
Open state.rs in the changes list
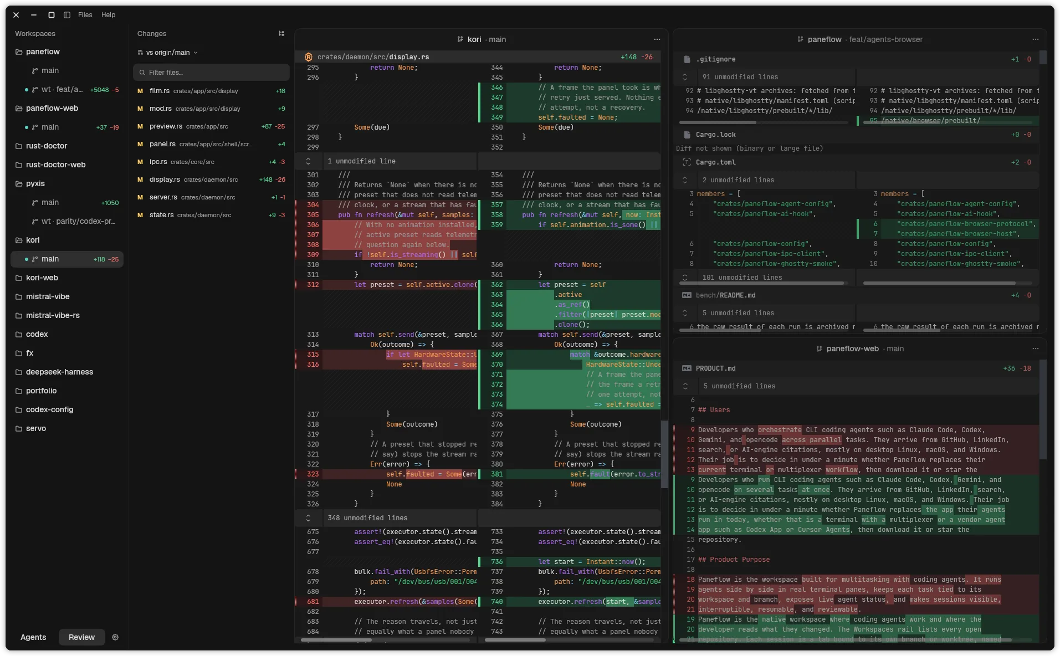coord(211,215)
